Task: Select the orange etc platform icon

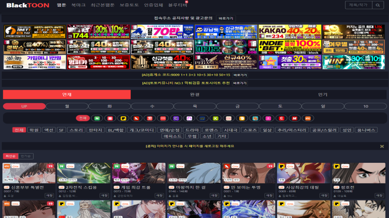Action: 307,118
